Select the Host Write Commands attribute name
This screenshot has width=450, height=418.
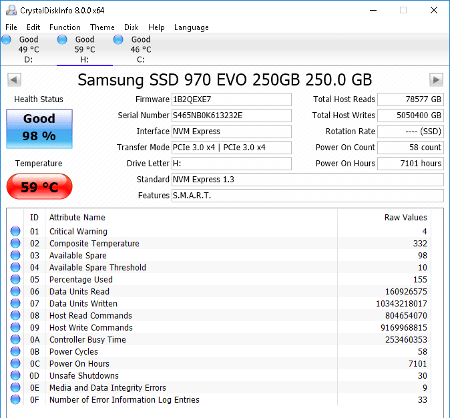(91, 328)
